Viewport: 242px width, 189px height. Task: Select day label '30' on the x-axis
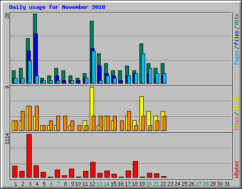(220, 184)
